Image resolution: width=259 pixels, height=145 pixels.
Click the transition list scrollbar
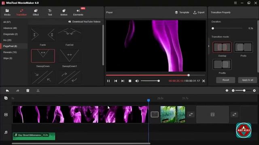[x=103, y=45]
